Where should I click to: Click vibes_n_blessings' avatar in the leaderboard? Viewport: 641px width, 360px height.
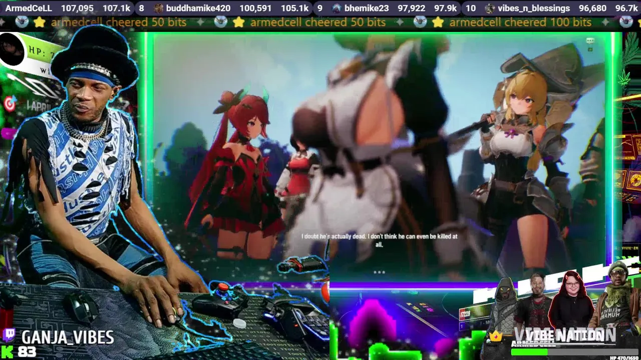tap(490, 8)
